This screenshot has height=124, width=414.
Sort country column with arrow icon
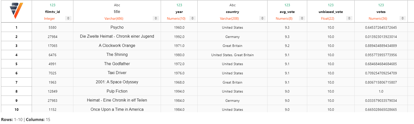tap(262, 18)
